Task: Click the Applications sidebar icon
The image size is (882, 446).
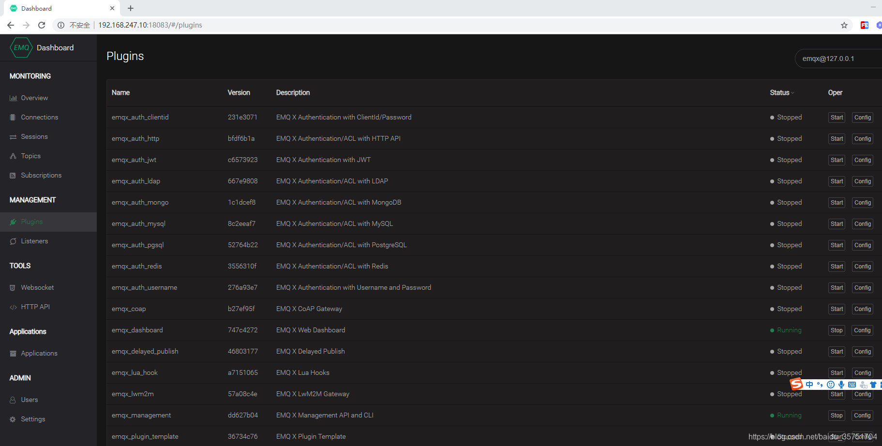Action: 13,354
